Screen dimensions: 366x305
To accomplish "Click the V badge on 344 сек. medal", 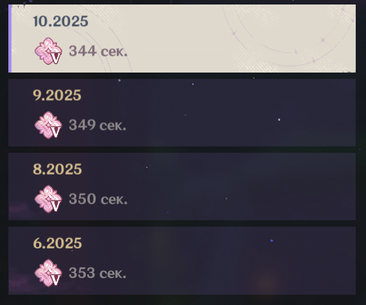I will tap(56, 58).
